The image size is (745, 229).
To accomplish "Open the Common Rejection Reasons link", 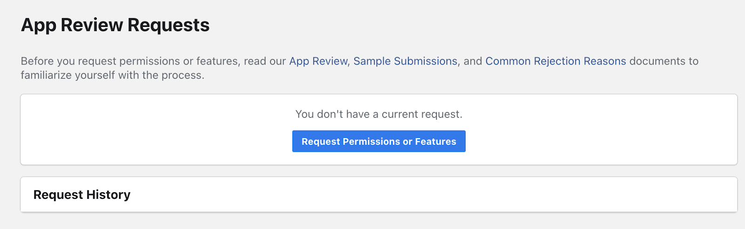I will tap(555, 61).
